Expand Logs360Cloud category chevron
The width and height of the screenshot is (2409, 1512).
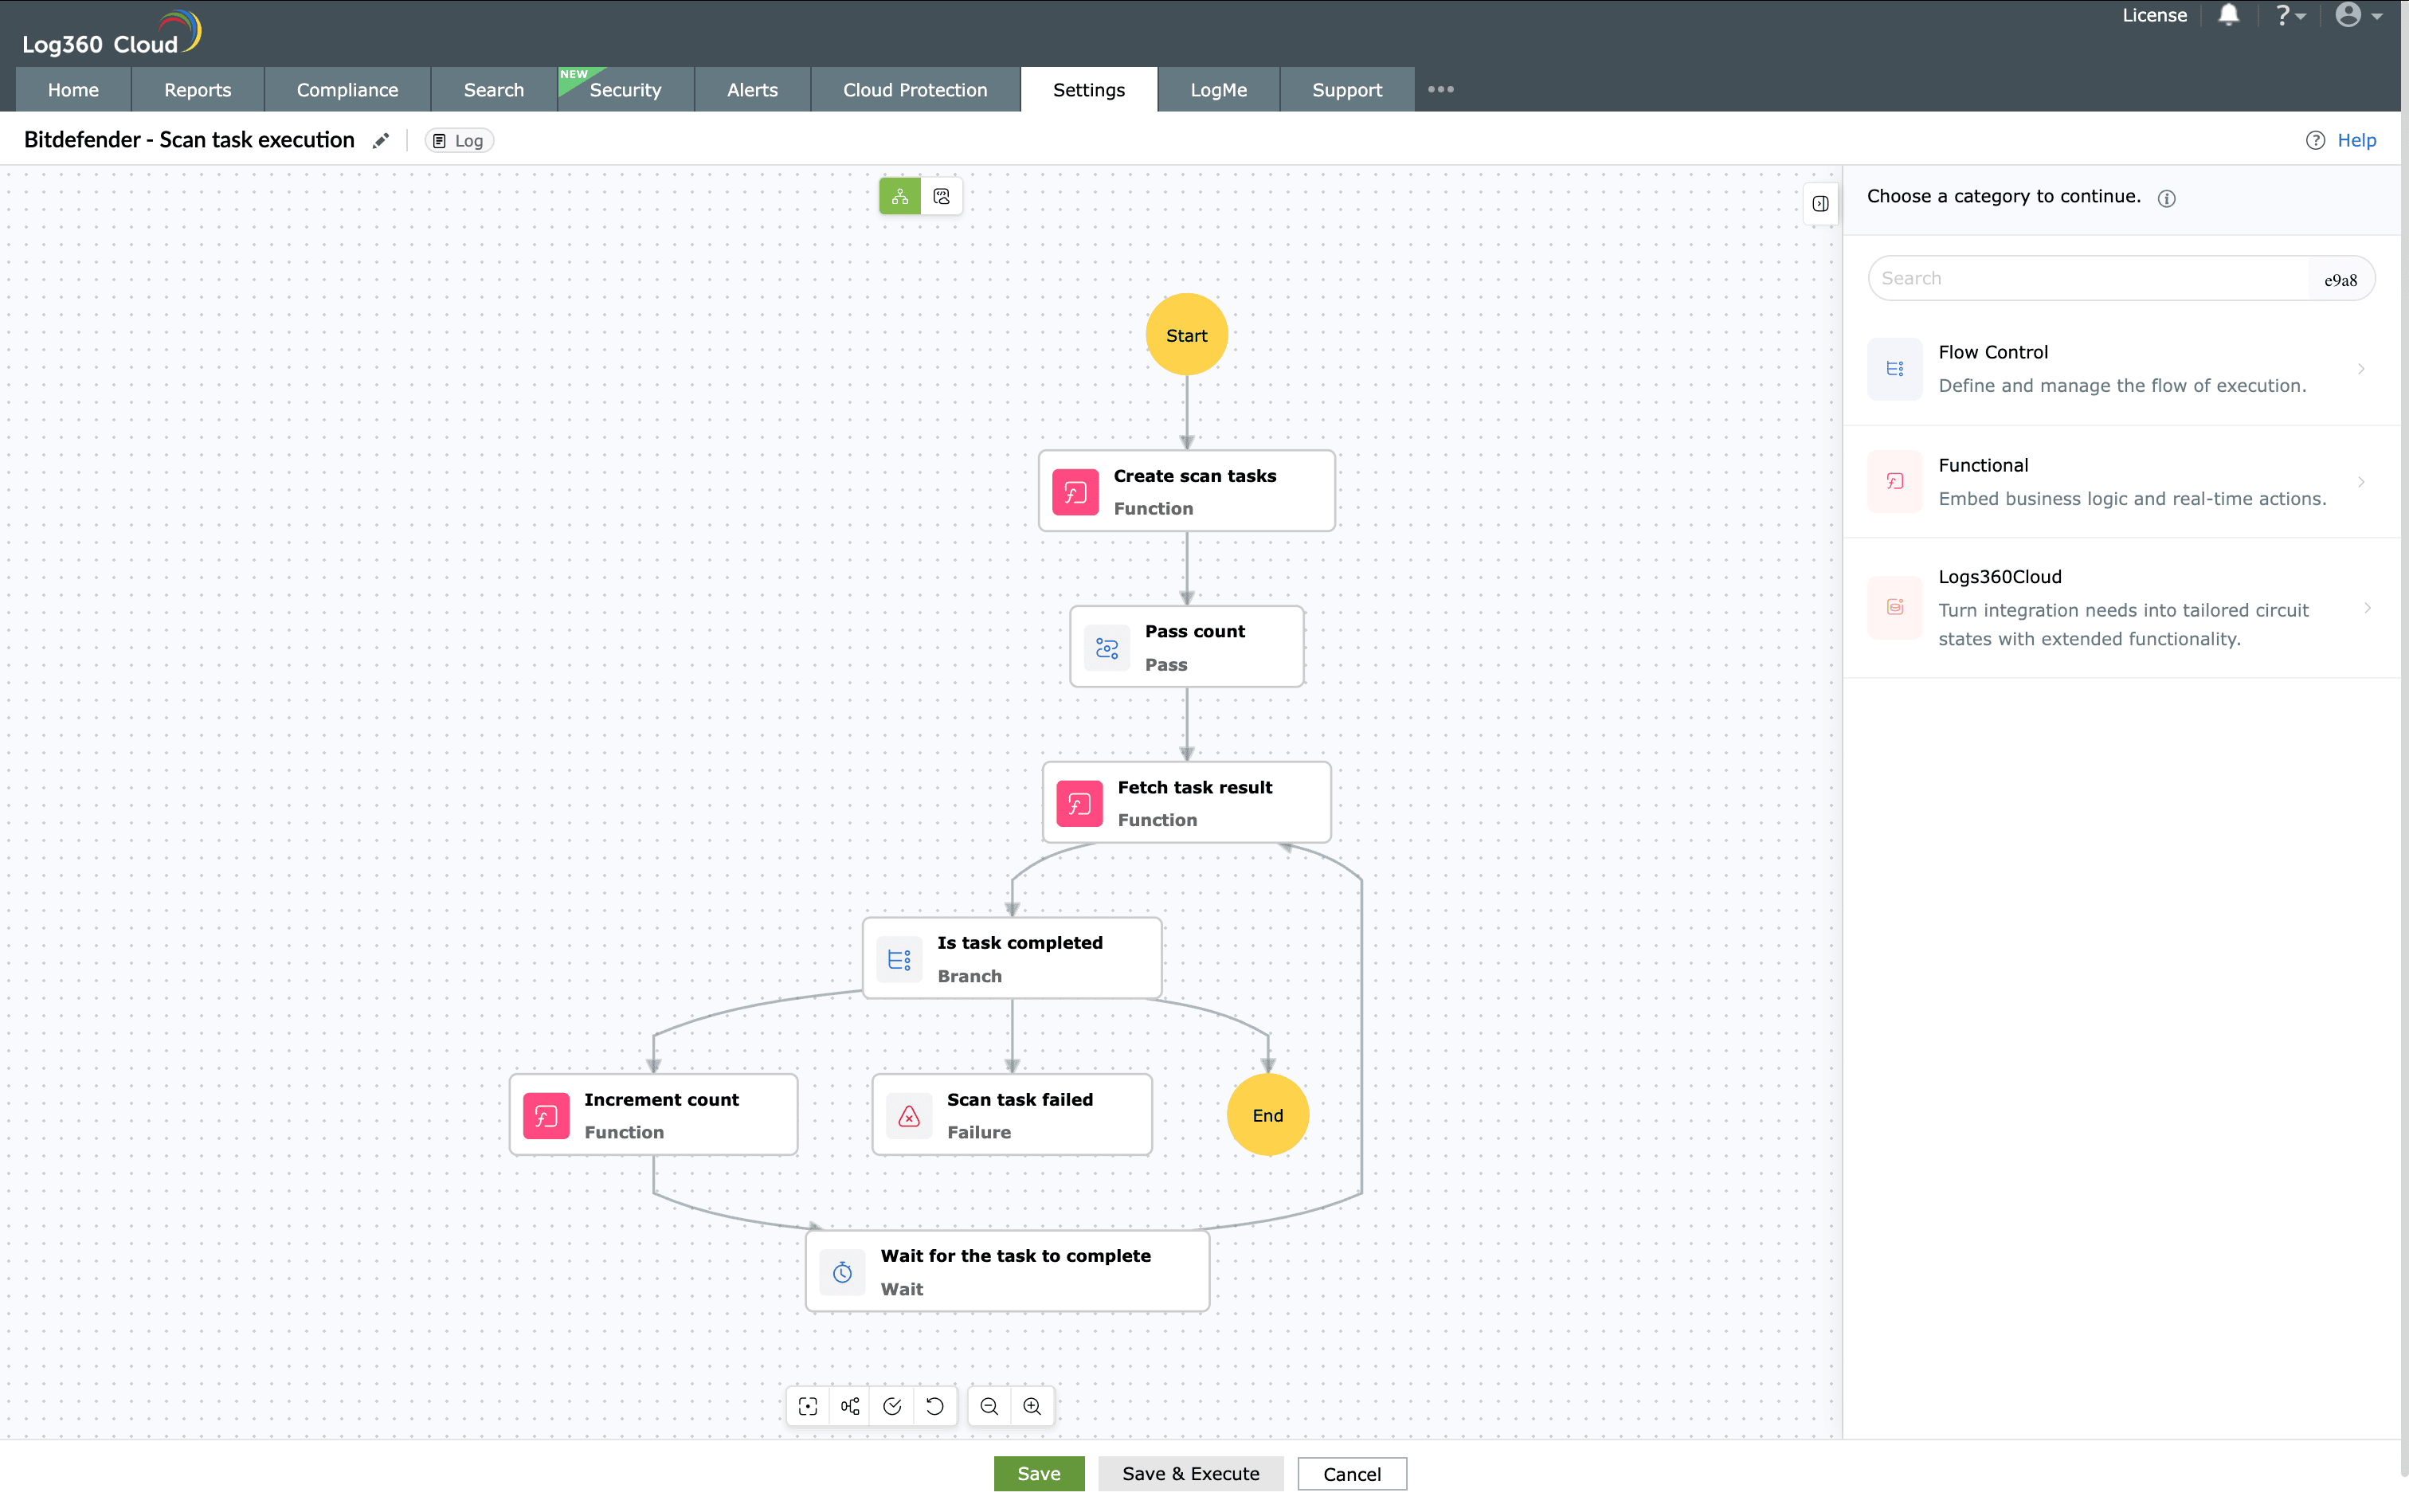pyautogui.click(x=2367, y=608)
